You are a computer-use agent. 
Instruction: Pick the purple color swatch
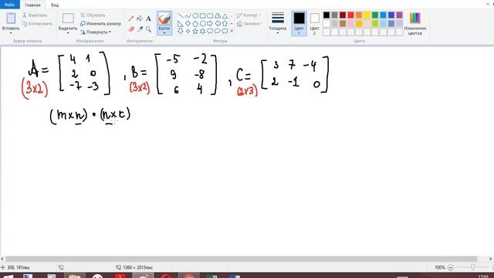[x=400, y=15]
